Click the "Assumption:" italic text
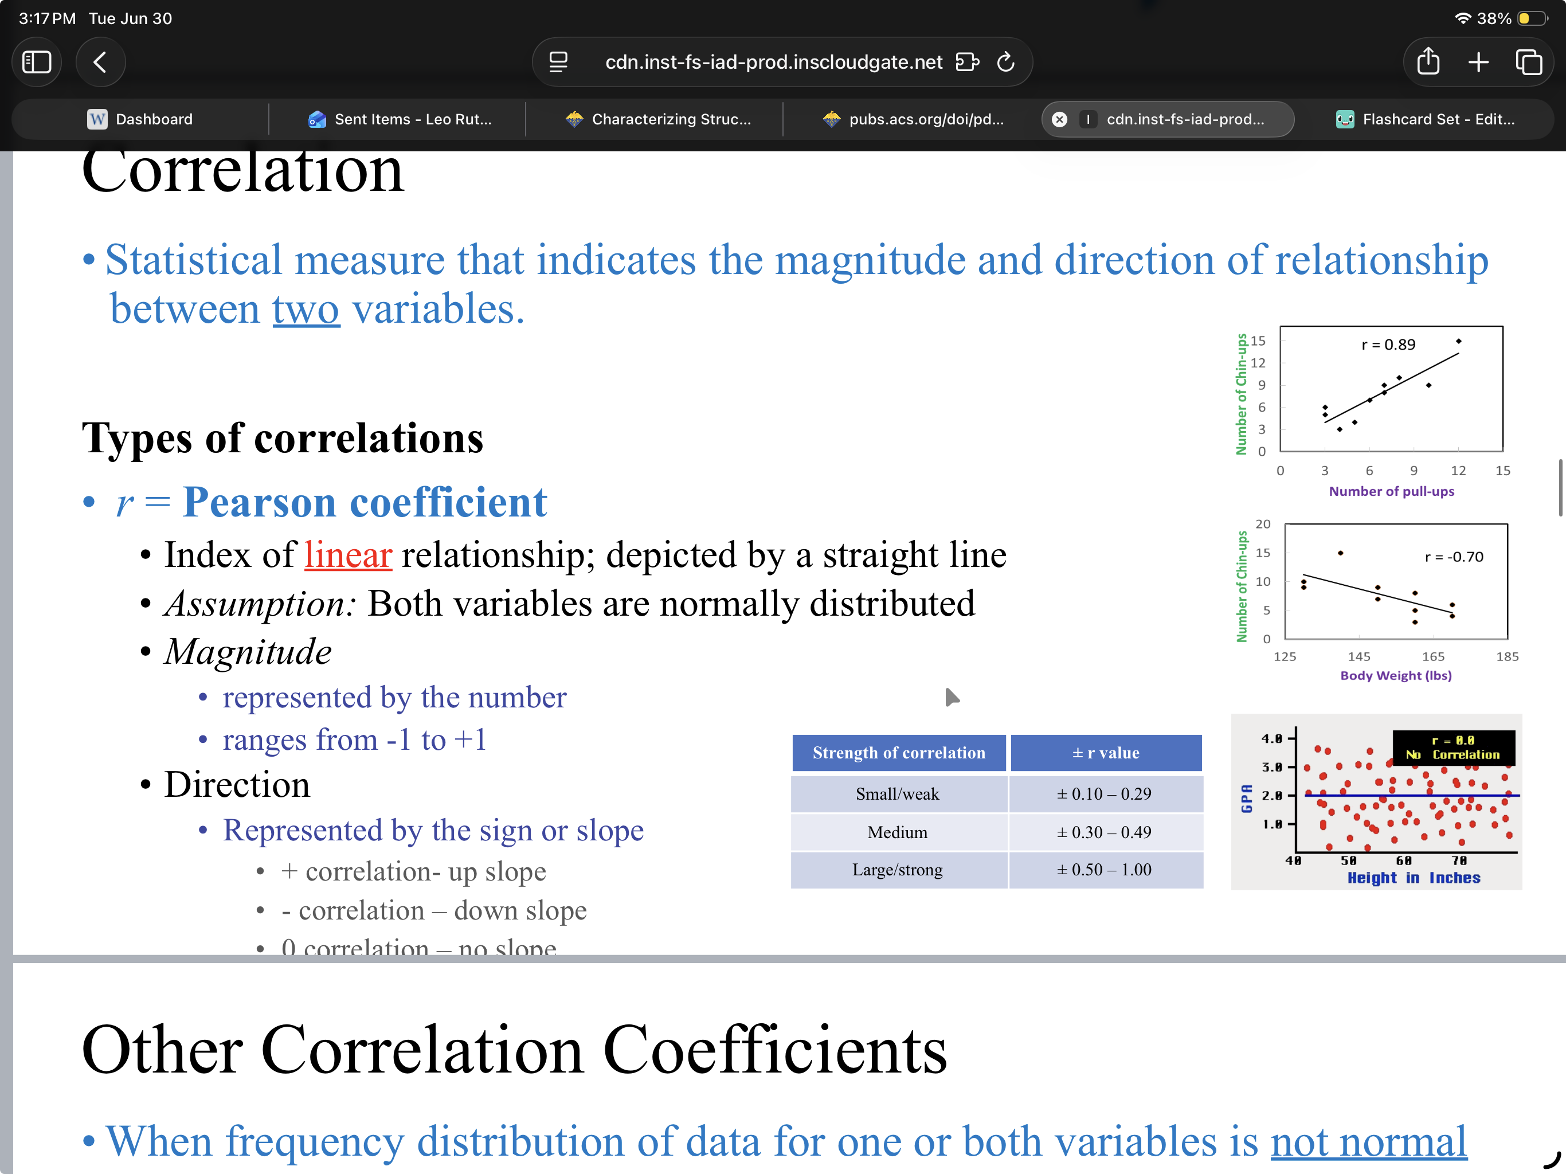The image size is (1566, 1174). coord(260,604)
